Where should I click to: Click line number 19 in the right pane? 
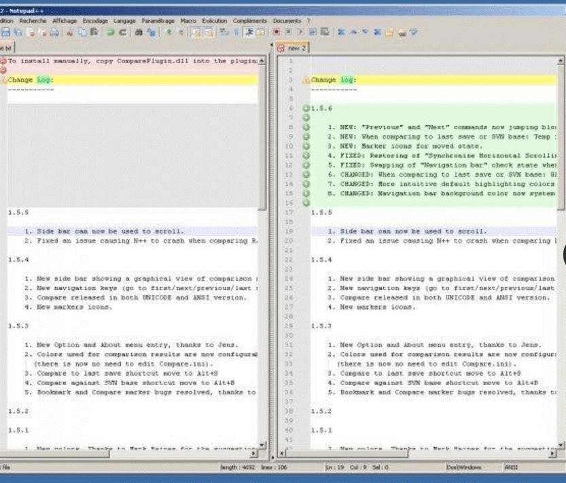(289, 232)
